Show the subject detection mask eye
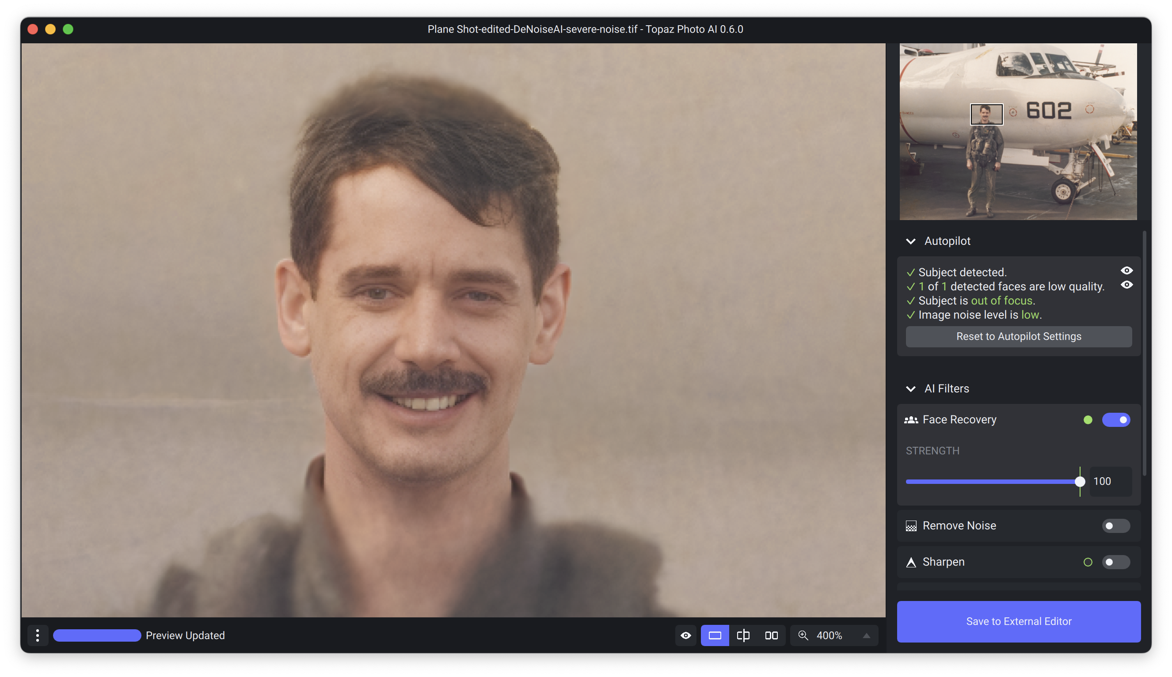 (1126, 270)
